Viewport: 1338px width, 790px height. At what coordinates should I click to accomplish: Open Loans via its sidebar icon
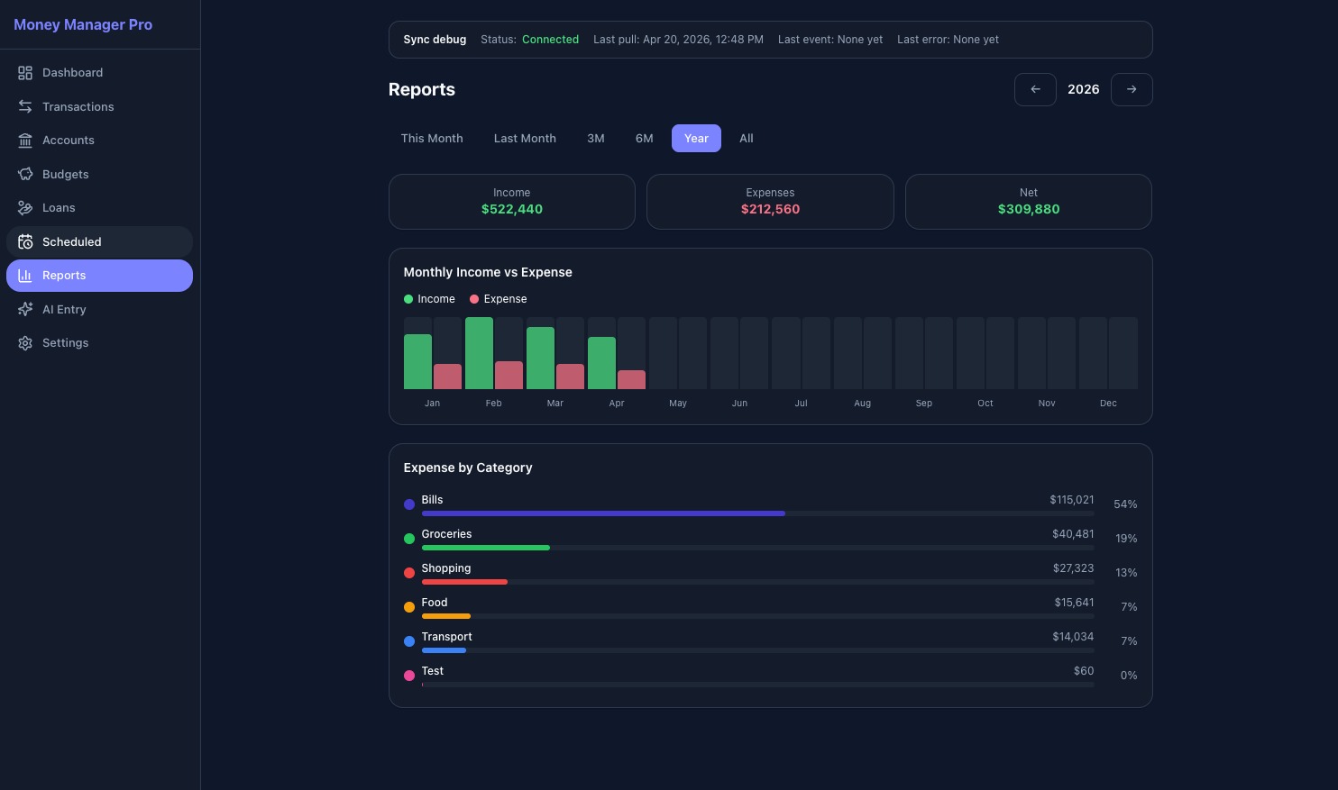coord(25,208)
